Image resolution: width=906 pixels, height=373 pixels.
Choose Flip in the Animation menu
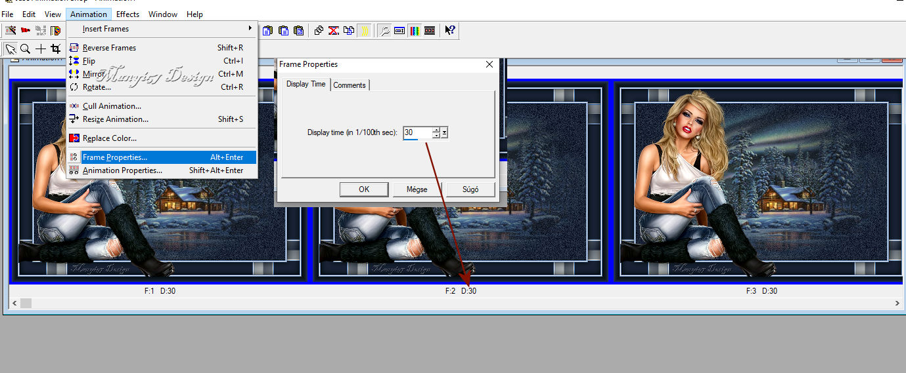162,61
